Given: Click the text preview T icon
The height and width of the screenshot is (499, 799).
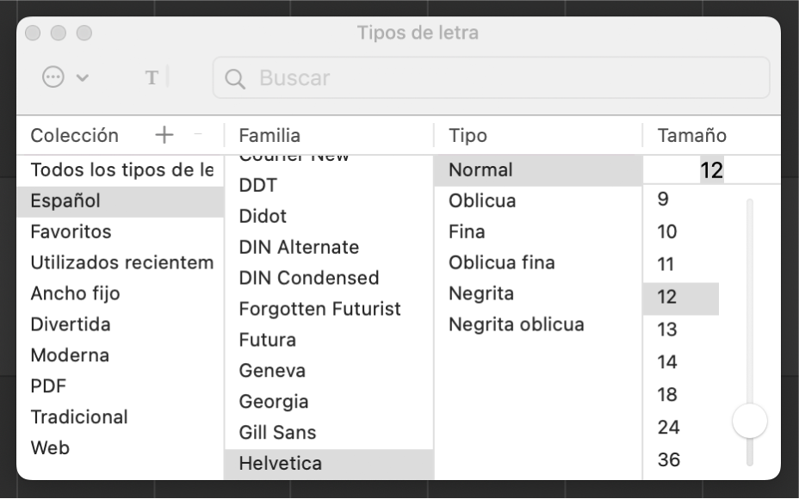Looking at the screenshot, I should (152, 77).
